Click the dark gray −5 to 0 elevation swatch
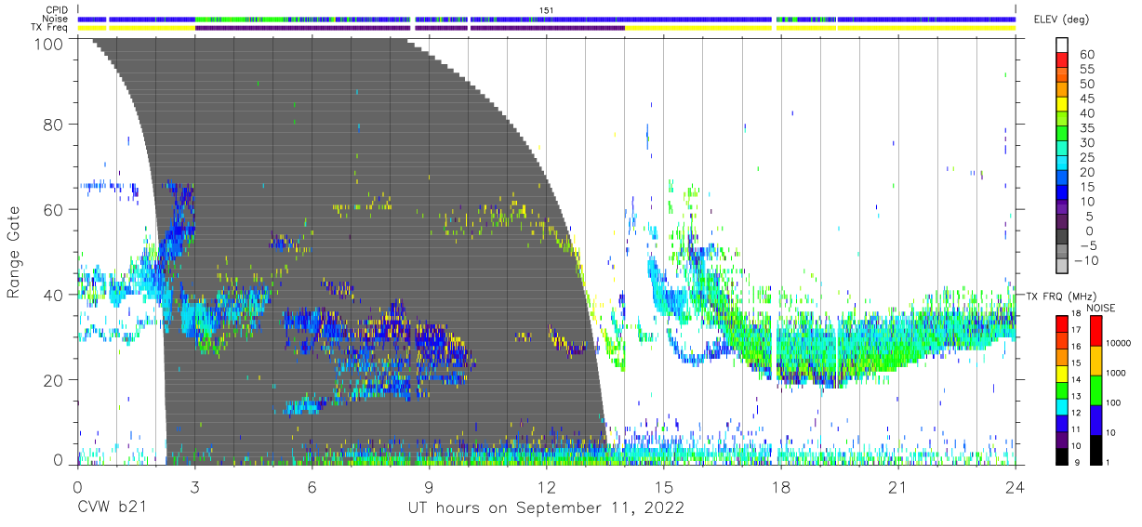The image size is (1142, 527). [1061, 238]
